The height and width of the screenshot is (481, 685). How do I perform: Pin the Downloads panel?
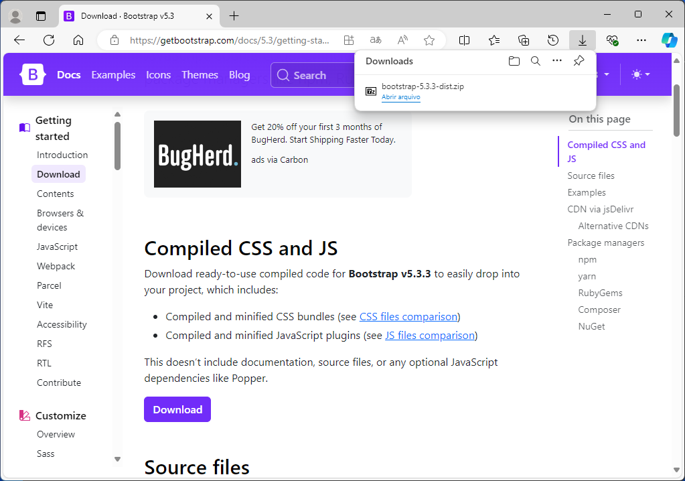[579, 61]
